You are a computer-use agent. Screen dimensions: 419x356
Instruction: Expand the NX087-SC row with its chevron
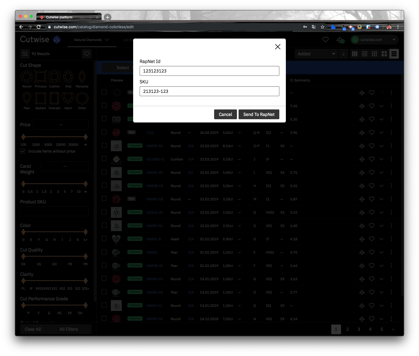(382, 226)
